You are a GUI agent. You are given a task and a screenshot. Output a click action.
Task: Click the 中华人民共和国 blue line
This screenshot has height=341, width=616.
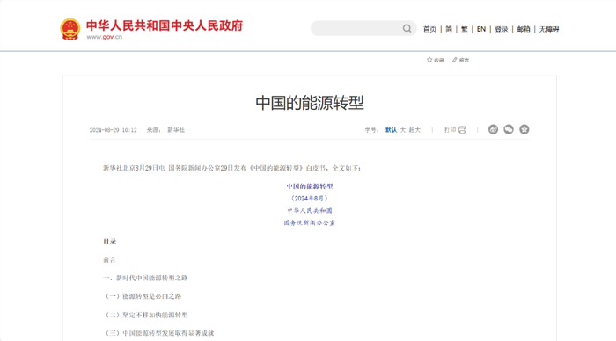pos(310,210)
